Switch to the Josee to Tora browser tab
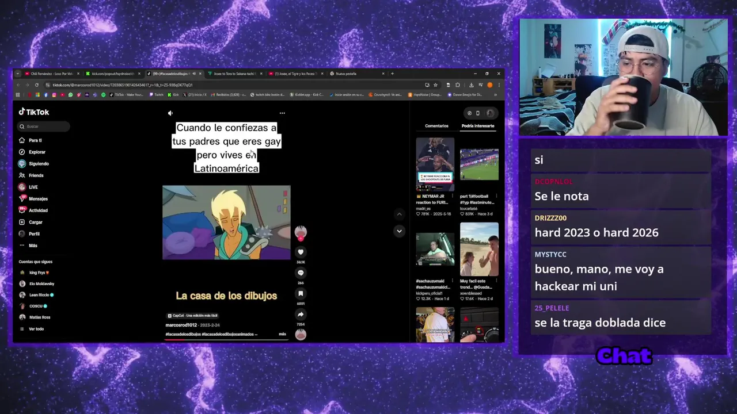Viewport: 737px width, 414px height. [234, 74]
